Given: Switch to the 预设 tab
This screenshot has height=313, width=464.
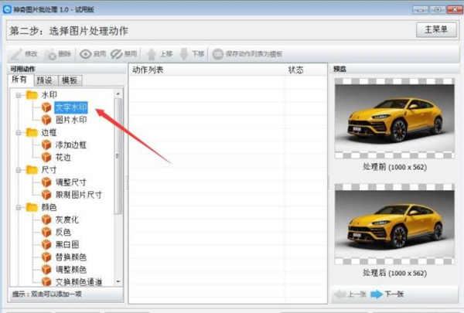Looking at the screenshot, I should [x=44, y=80].
